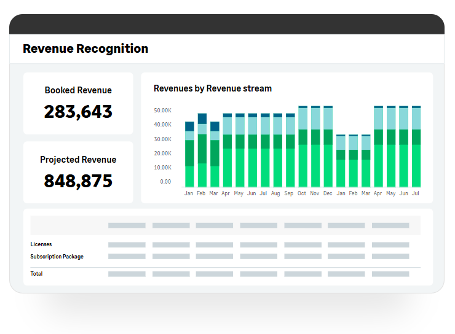455x334 pixels.
Task: Select the Total row label
Action: [x=36, y=274]
